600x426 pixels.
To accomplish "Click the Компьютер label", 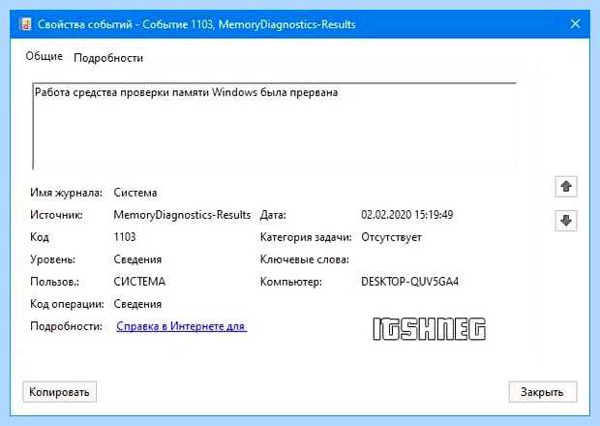I will [291, 282].
